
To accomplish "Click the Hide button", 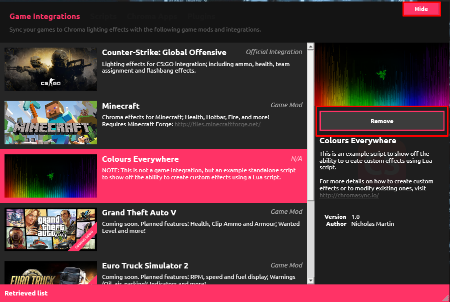I will (421, 9).
